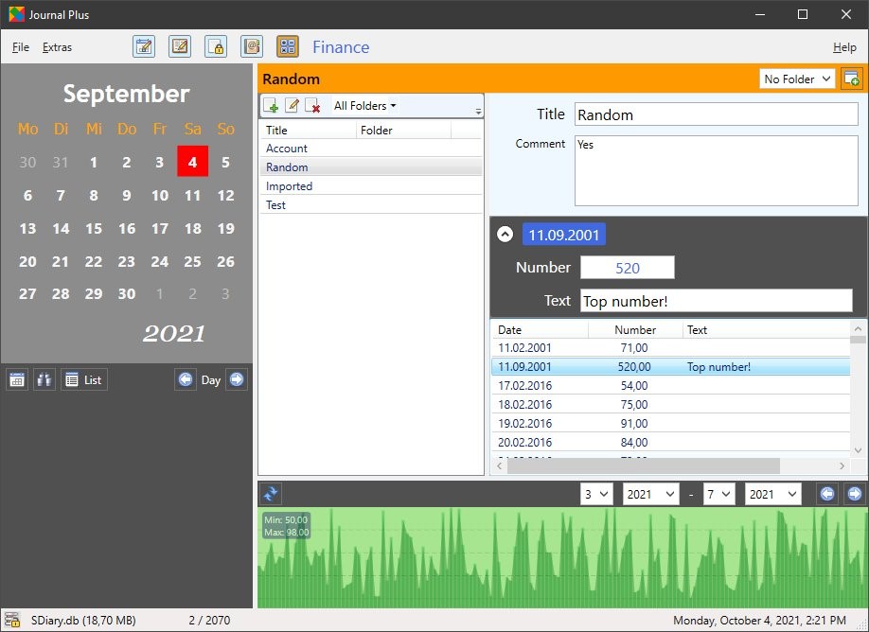Select the Imported item in the list
Screen dimensions: 869x632
pos(290,186)
